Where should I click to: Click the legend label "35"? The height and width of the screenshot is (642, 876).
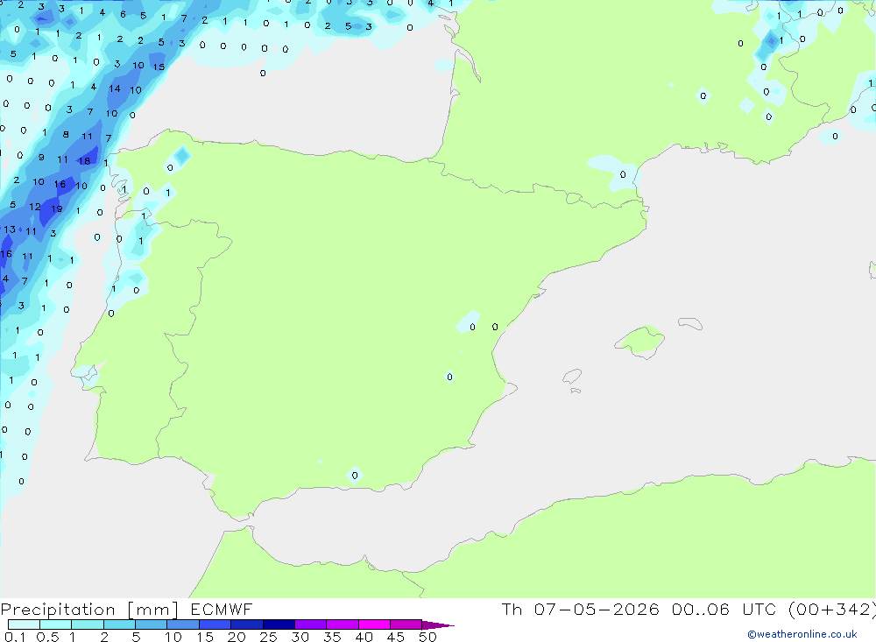coord(332,637)
